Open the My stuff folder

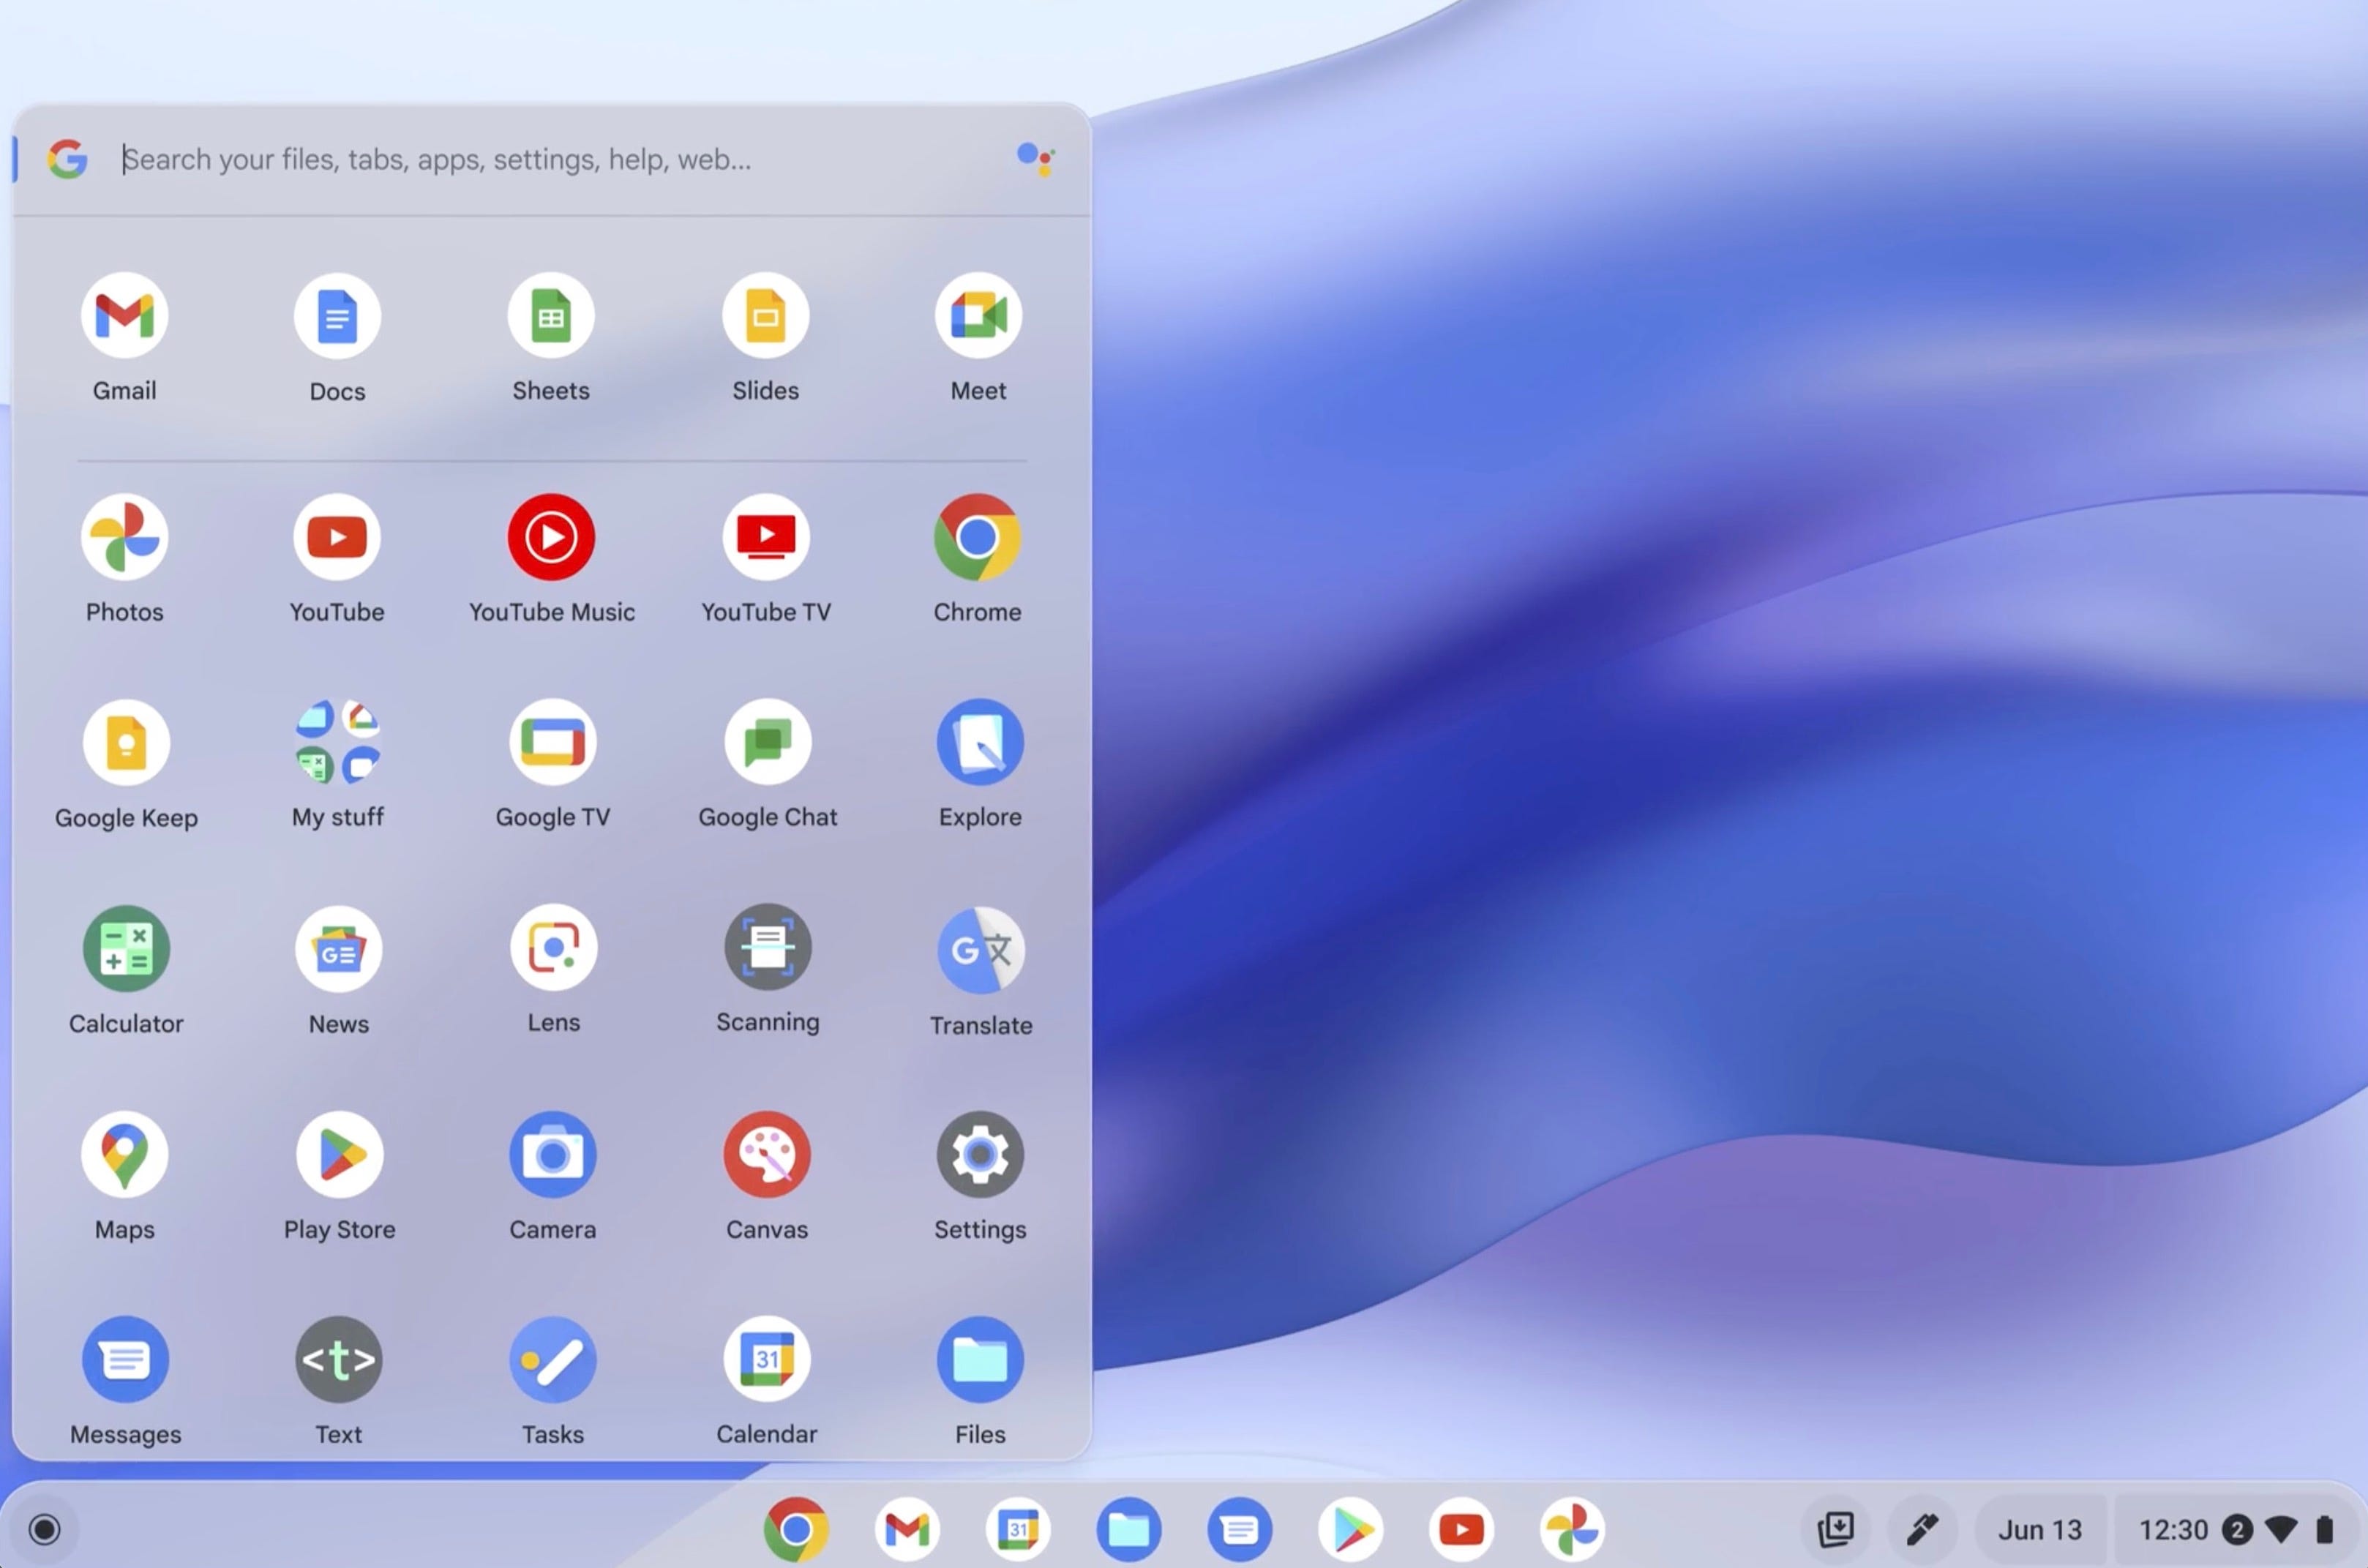[338, 742]
